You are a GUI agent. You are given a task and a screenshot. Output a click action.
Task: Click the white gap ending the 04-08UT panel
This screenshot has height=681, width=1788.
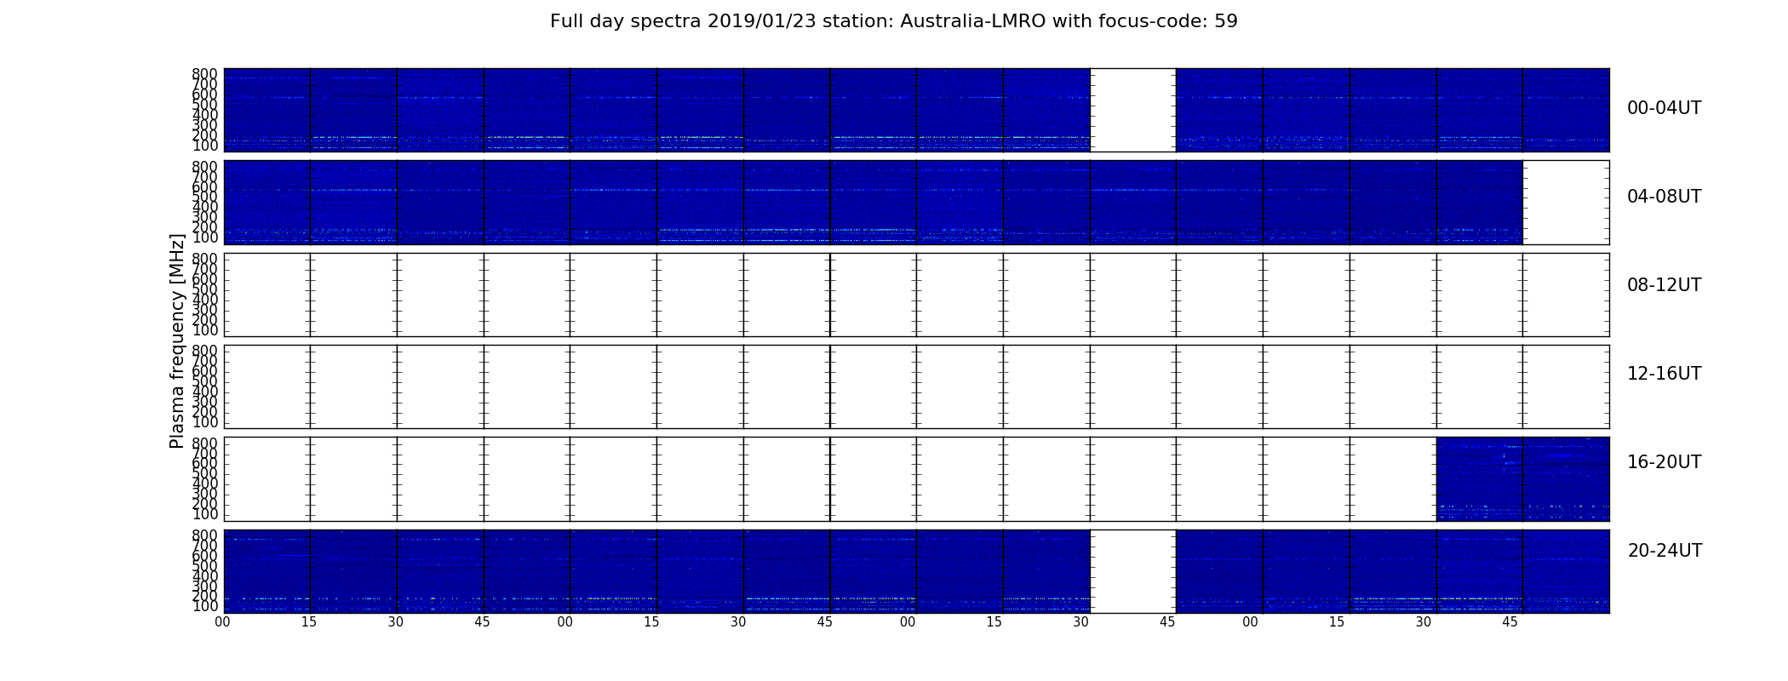[1566, 203]
